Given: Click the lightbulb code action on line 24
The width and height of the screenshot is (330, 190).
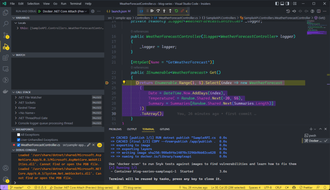Looking at the screenshot, I should (124, 82).
